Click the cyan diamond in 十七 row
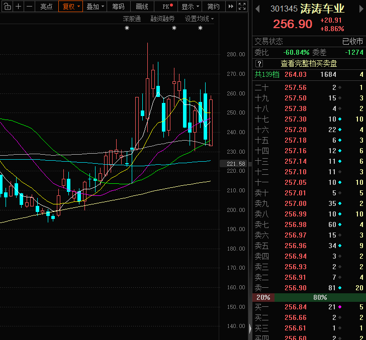This screenshot has width=366, height=340. pos(340,119)
